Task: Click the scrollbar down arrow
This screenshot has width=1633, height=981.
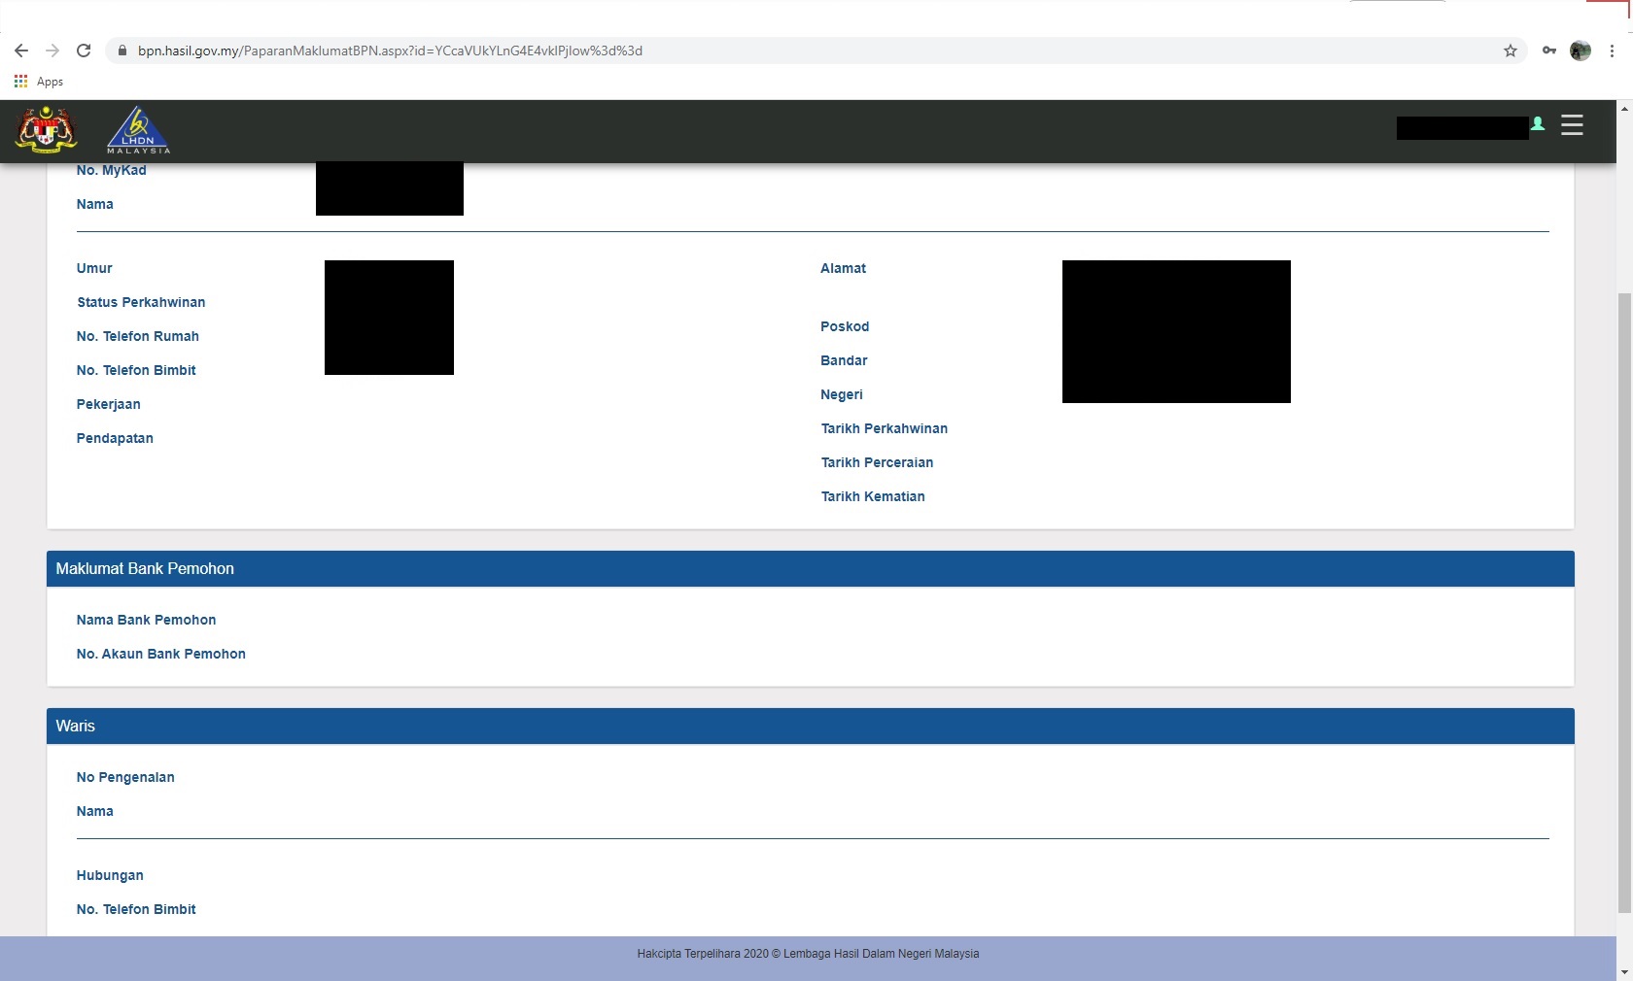Action: pos(1624,971)
